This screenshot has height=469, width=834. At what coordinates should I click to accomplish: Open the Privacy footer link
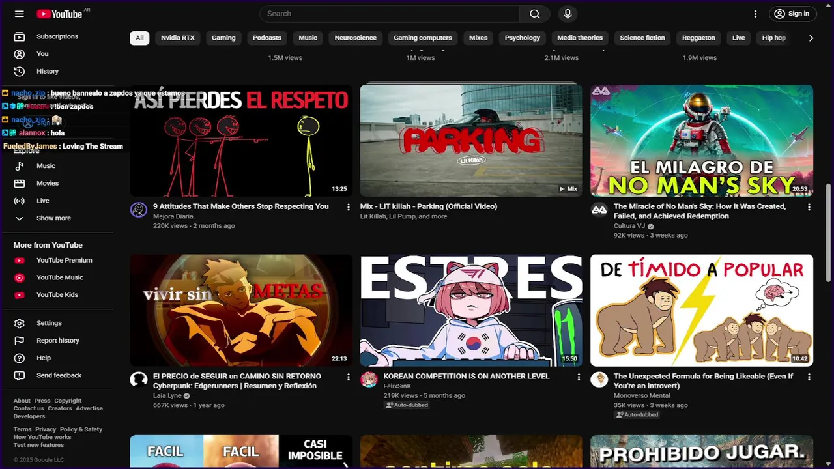pyautogui.click(x=46, y=429)
